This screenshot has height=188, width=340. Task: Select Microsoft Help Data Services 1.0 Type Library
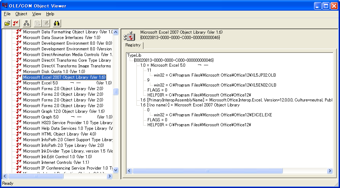68,128
